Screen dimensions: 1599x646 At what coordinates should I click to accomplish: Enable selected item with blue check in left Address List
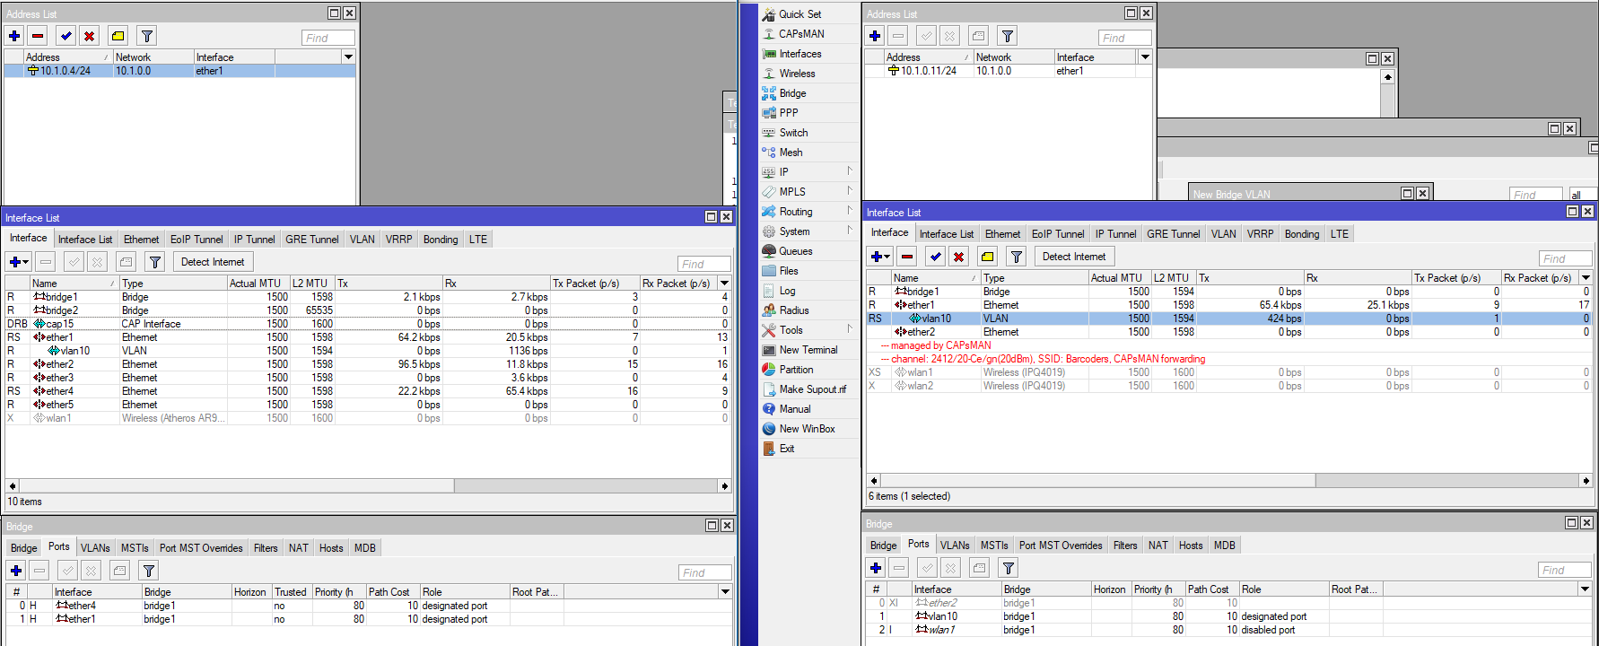pos(66,36)
